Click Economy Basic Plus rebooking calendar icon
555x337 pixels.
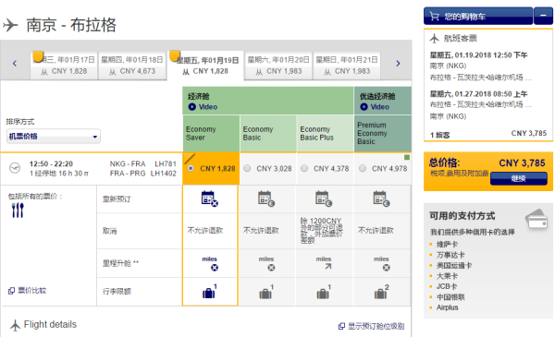coord(324,199)
